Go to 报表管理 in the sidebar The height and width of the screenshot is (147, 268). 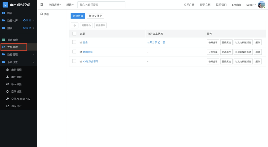[13, 40]
